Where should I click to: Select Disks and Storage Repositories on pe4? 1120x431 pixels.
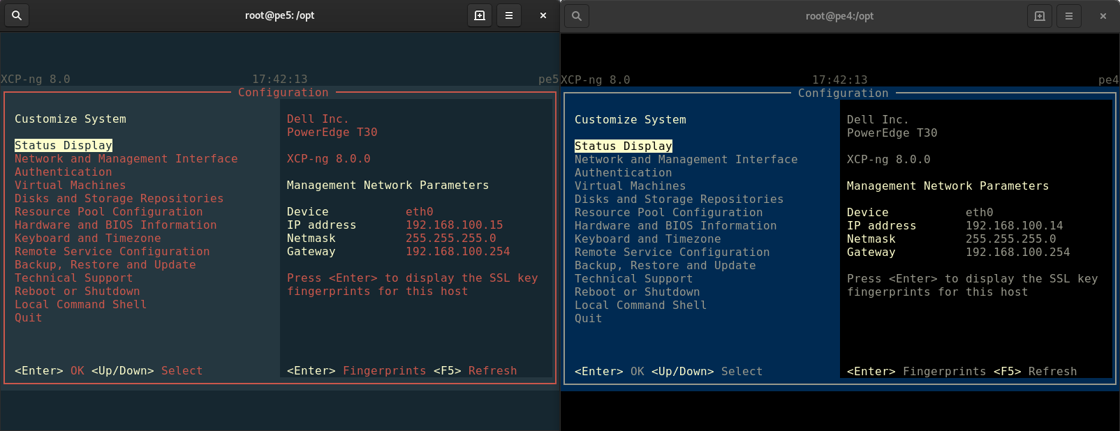click(x=679, y=199)
